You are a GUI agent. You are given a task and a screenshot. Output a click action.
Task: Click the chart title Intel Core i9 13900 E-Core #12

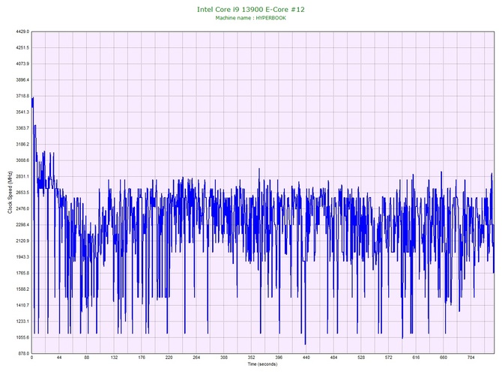251,10
